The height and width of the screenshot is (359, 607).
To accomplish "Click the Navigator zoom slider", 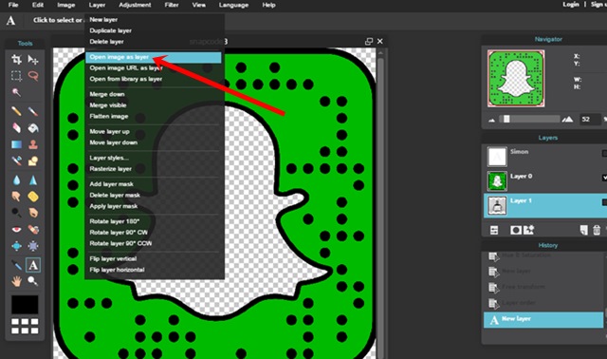I will pyautogui.click(x=529, y=119).
